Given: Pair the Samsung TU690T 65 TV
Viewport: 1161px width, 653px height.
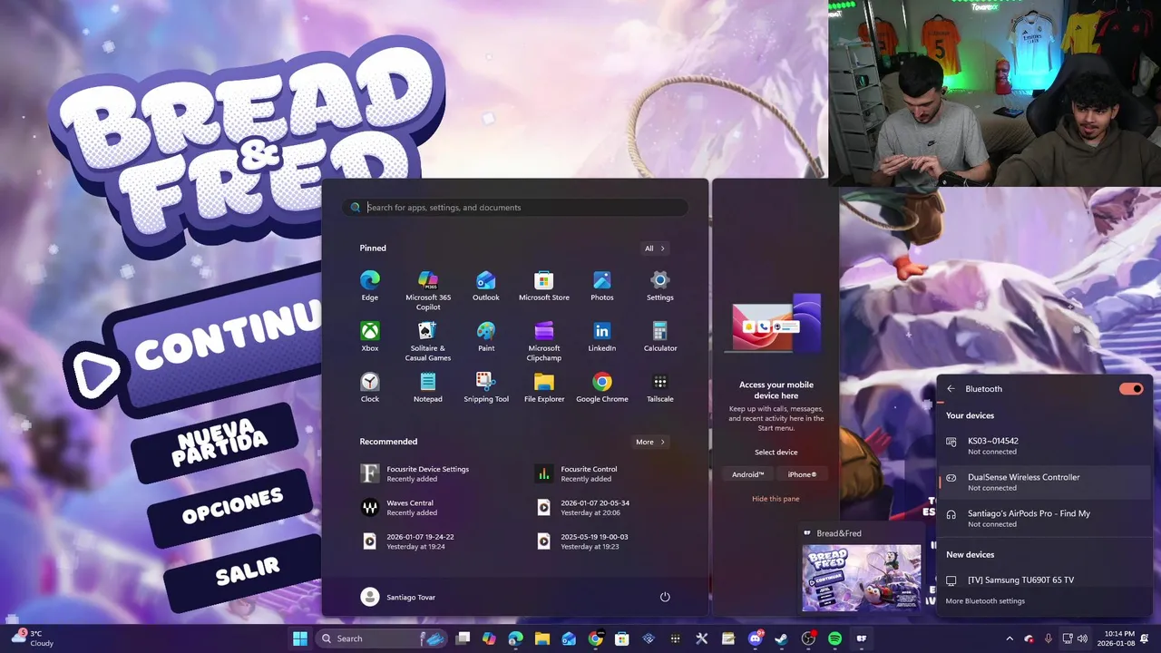Looking at the screenshot, I should 1043,580.
